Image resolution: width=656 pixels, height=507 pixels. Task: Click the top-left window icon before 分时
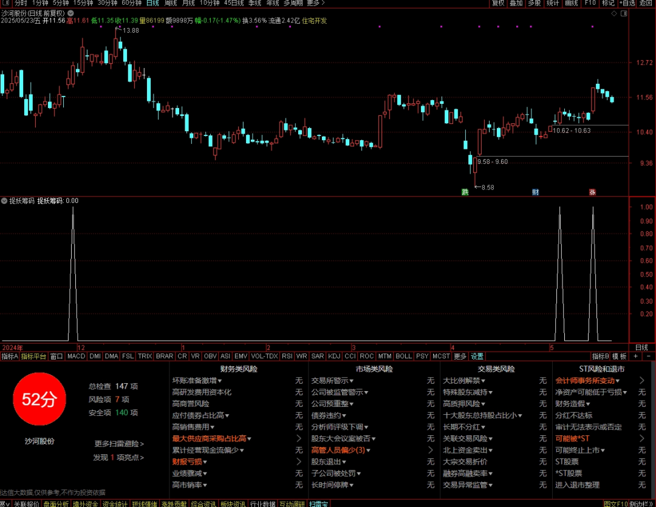5,3
